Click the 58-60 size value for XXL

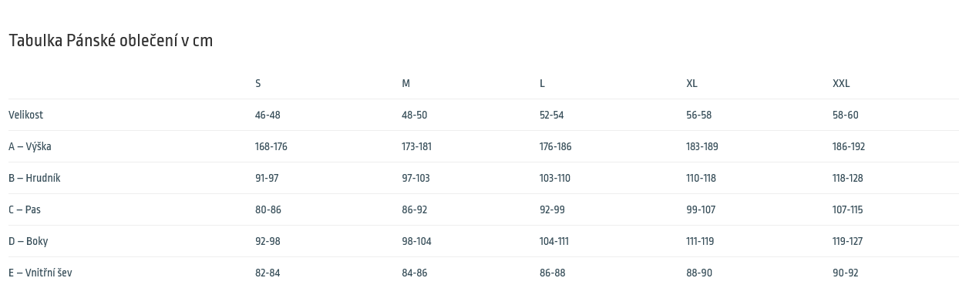click(x=846, y=115)
